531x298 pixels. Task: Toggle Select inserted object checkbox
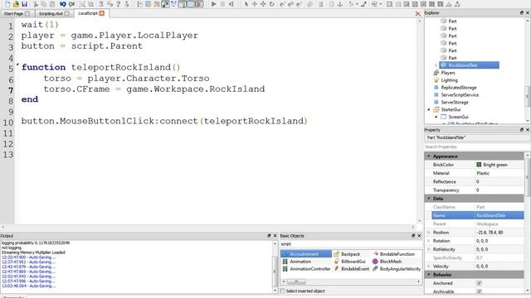tap(282, 291)
